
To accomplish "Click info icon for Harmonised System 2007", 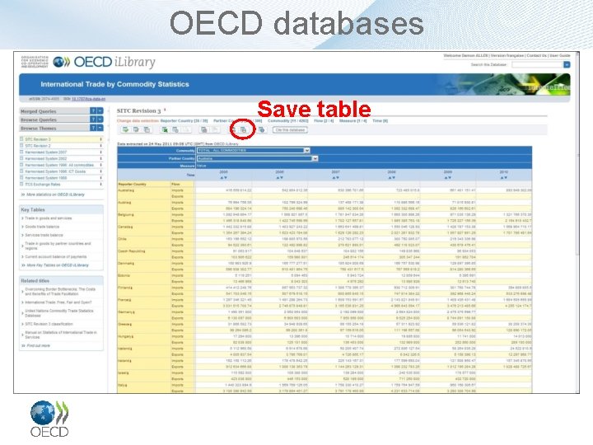I will click(x=100, y=152).
